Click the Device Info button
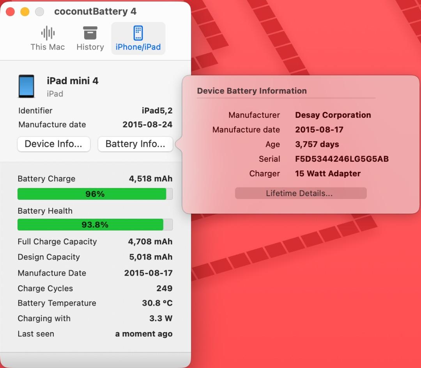421x368 pixels. [x=53, y=144]
